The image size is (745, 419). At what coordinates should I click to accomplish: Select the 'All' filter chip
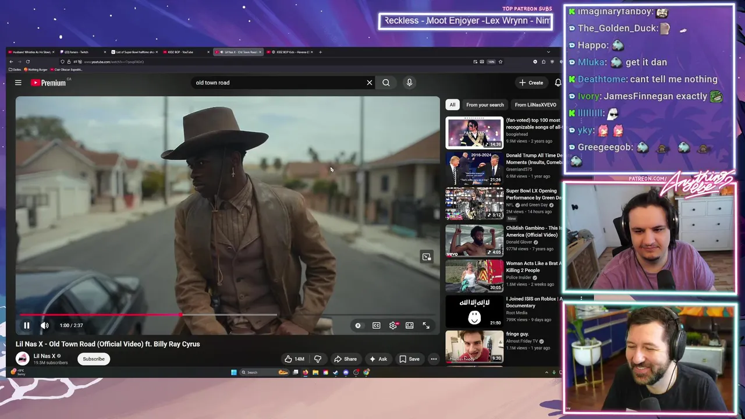(452, 105)
